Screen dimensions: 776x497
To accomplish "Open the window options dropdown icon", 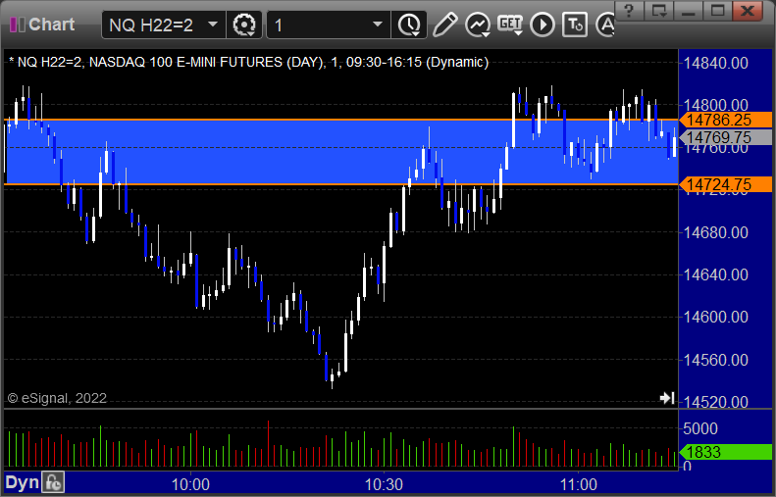I will (x=658, y=11).
